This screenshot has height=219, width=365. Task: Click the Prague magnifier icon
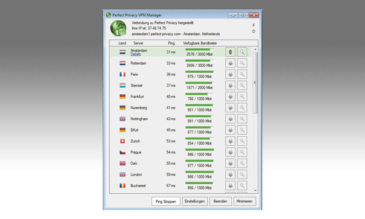tap(242, 152)
